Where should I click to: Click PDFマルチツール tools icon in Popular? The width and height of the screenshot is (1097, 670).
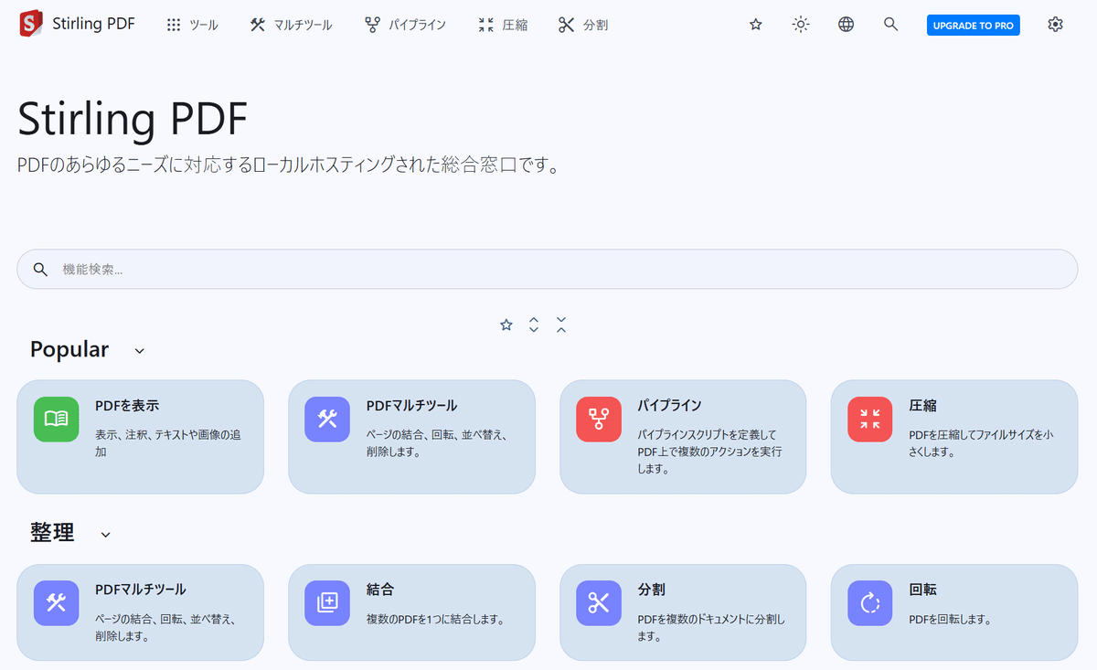pyautogui.click(x=327, y=420)
